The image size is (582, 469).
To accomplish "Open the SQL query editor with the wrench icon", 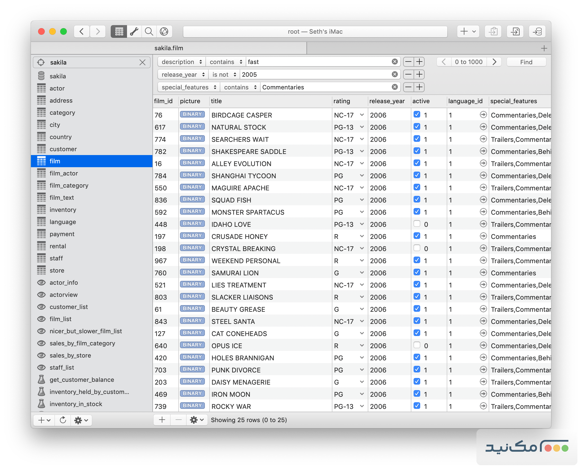I will [x=135, y=31].
